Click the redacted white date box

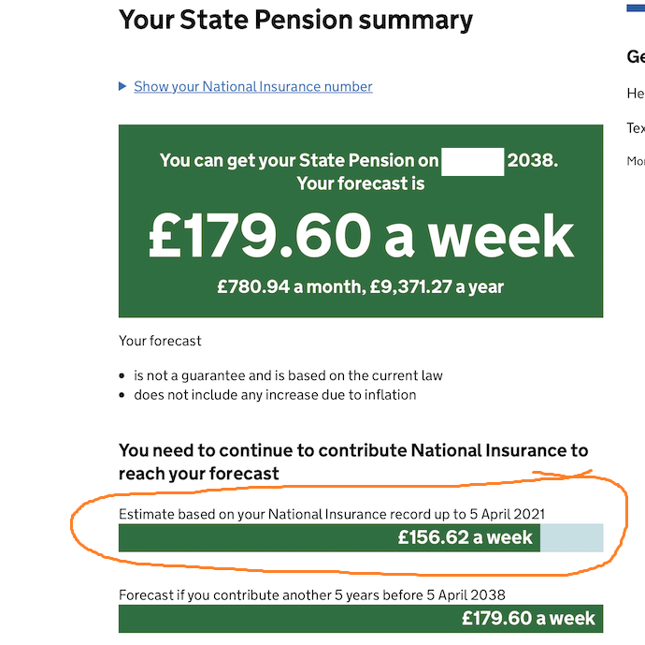pos(472,160)
